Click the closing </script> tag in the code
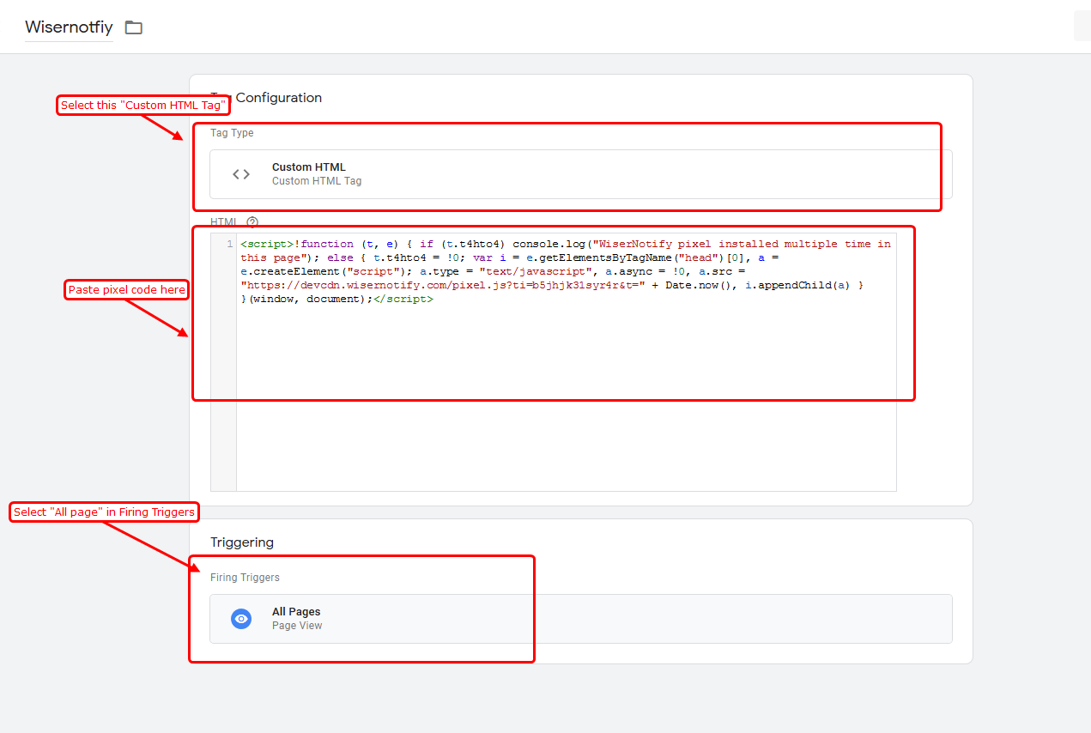 point(403,299)
